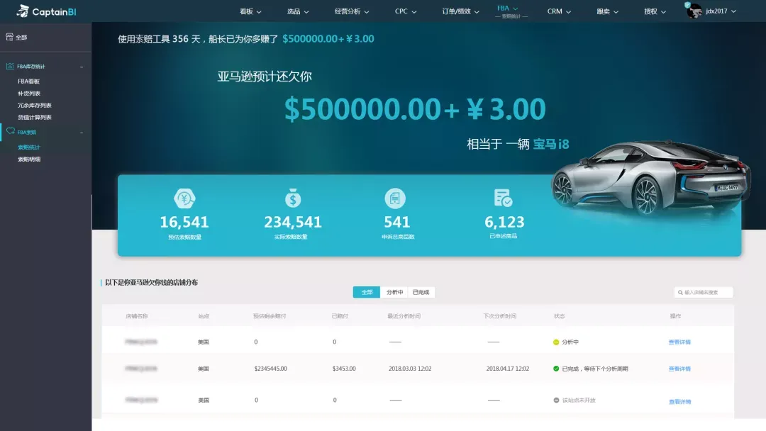Screen dimensions: 766x431
Task: Click the 操作 column header
Action: [x=675, y=316]
